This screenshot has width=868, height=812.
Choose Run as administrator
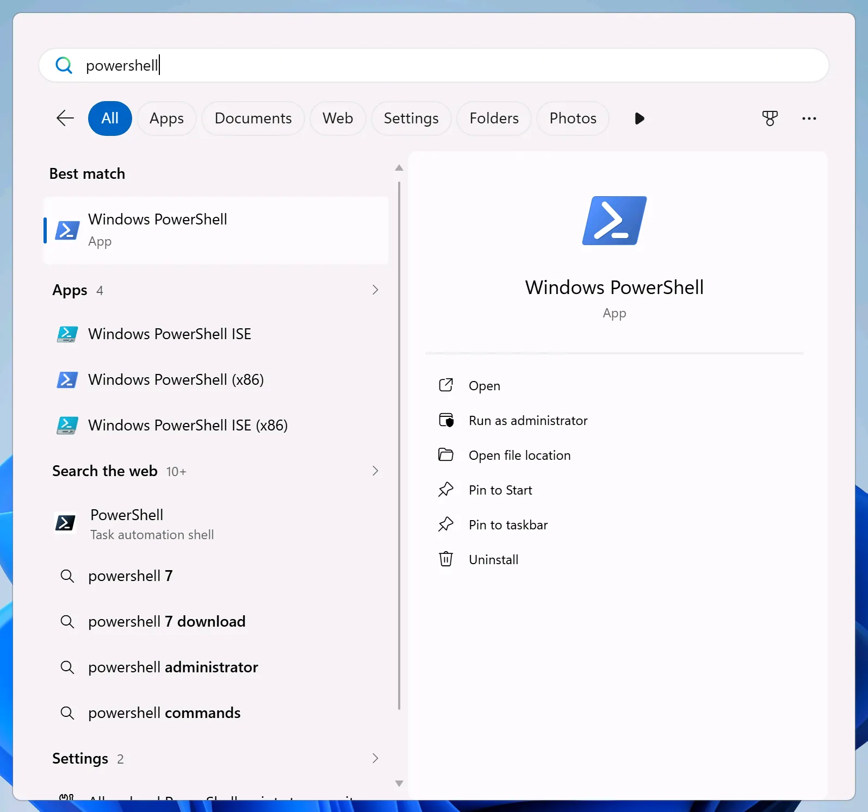click(x=528, y=421)
